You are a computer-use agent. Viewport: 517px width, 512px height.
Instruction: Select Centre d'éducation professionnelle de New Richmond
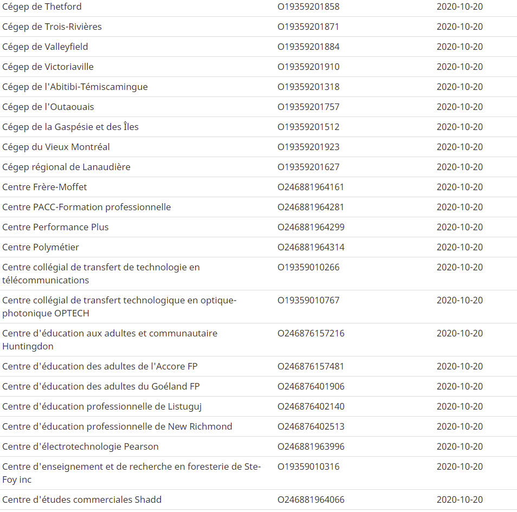(x=117, y=427)
